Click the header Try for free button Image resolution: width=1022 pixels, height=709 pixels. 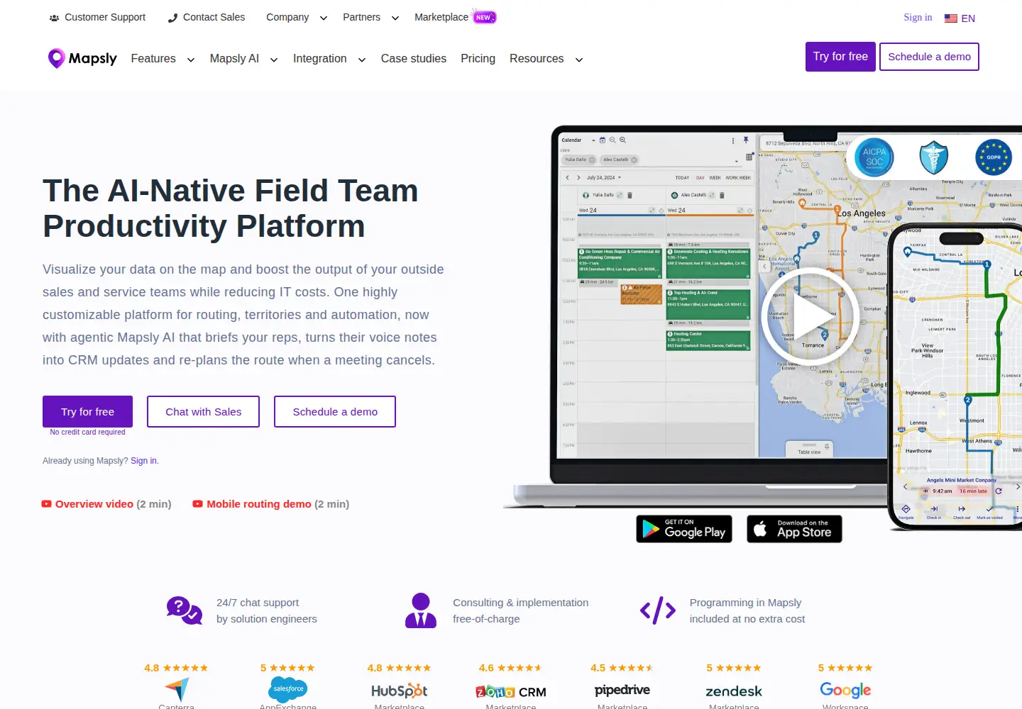pyautogui.click(x=840, y=57)
